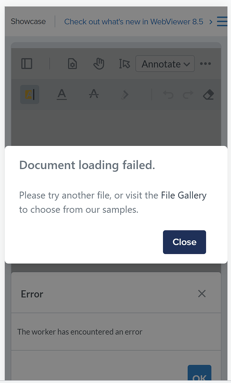Select the Pan hand tool

point(99,64)
